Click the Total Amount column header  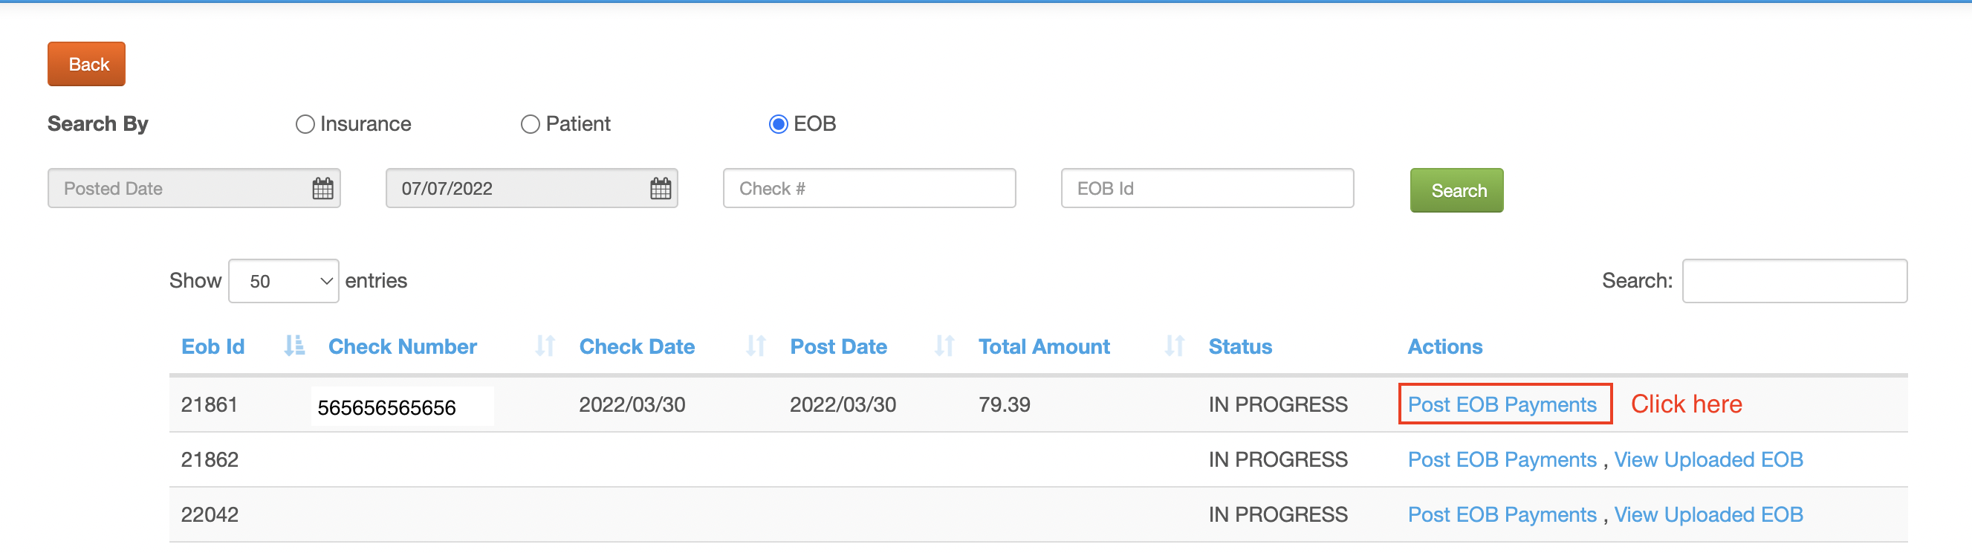[x=1044, y=347]
